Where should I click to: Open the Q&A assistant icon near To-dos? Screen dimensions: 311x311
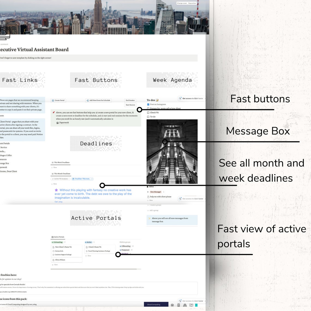(x=180, y=98)
